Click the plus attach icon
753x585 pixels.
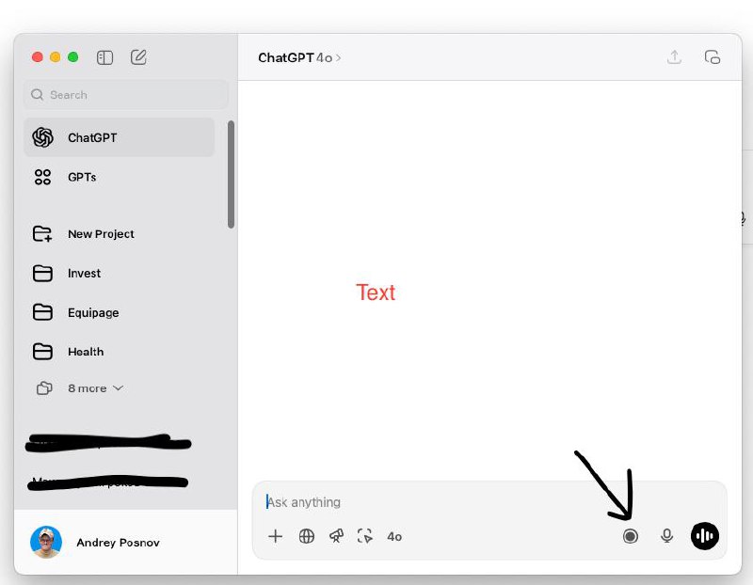tap(275, 536)
